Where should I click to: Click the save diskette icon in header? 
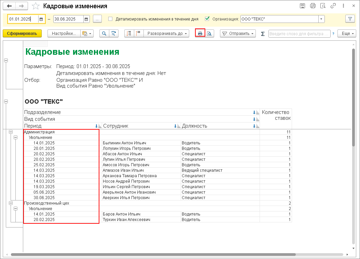point(303,6)
